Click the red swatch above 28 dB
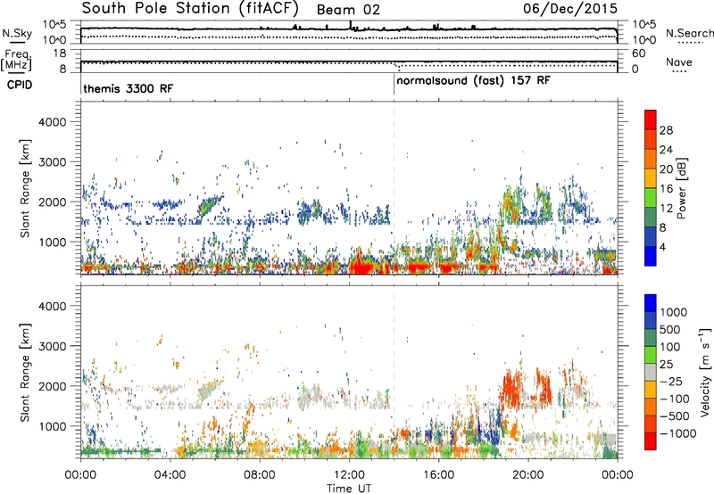This screenshot has width=714, height=494. tap(651, 119)
